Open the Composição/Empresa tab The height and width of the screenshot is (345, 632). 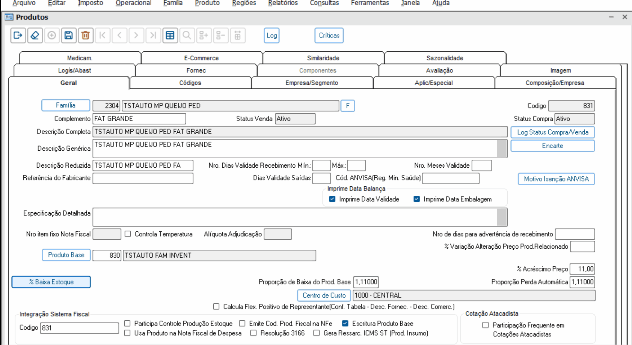point(555,83)
